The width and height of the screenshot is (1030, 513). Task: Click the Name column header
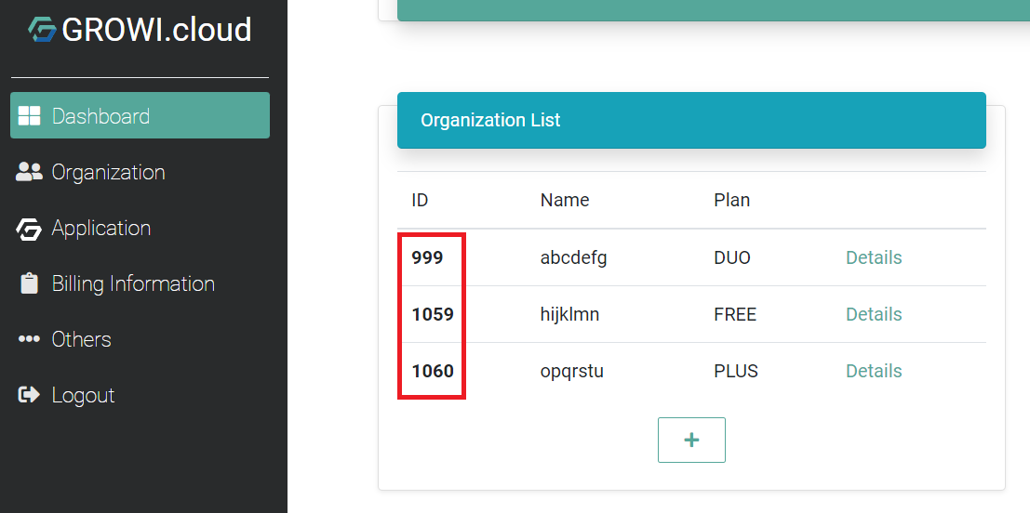tap(564, 200)
